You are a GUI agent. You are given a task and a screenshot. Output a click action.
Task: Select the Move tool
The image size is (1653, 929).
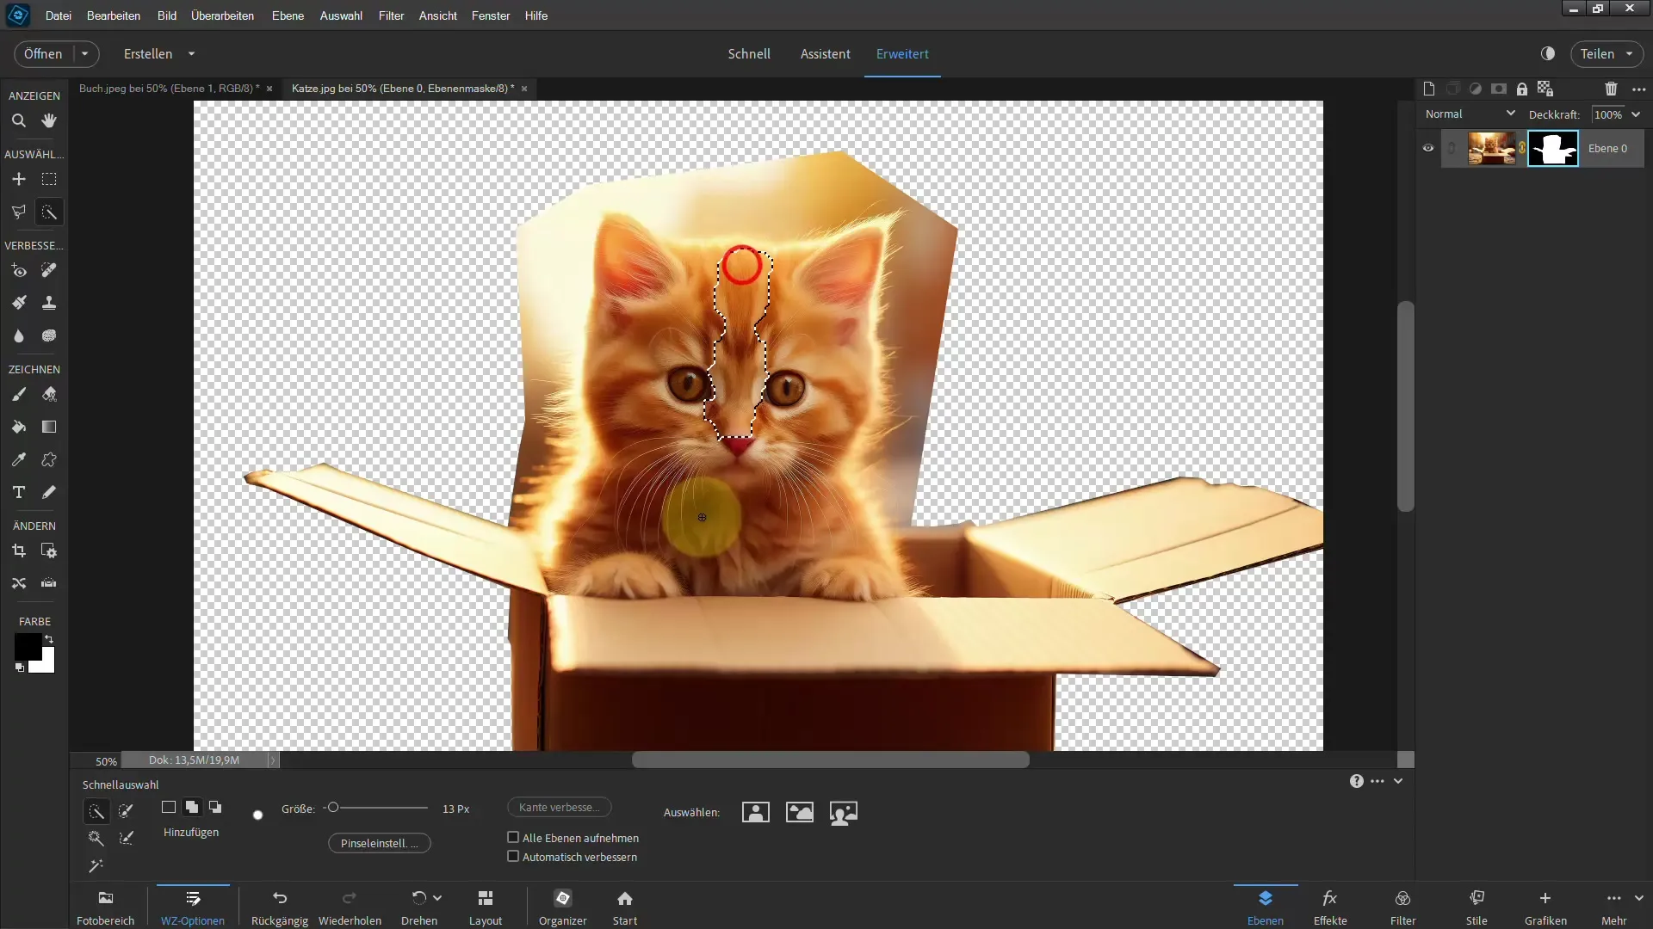pyautogui.click(x=19, y=179)
